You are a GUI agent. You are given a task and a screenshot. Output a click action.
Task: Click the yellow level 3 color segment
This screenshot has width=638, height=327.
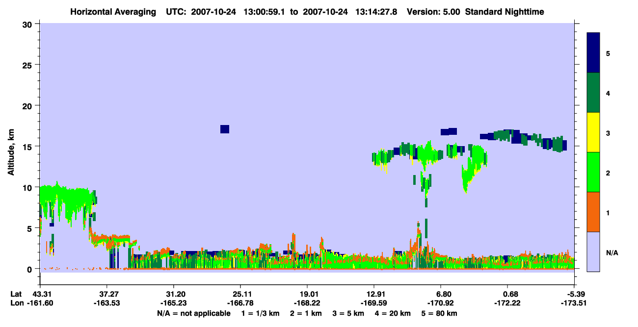pyautogui.click(x=593, y=132)
